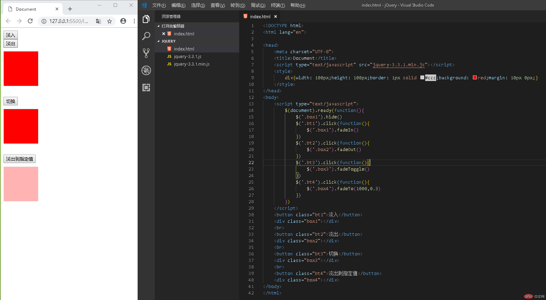Reload the browser page
The height and width of the screenshot is (300, 546).
(30, 21)
